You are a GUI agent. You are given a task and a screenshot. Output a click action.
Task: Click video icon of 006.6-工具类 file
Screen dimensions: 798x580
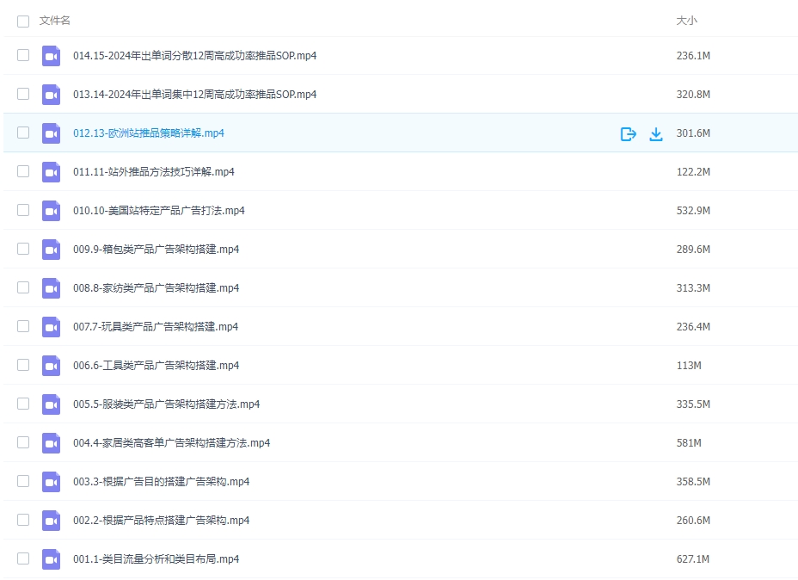tap(51, 366)
